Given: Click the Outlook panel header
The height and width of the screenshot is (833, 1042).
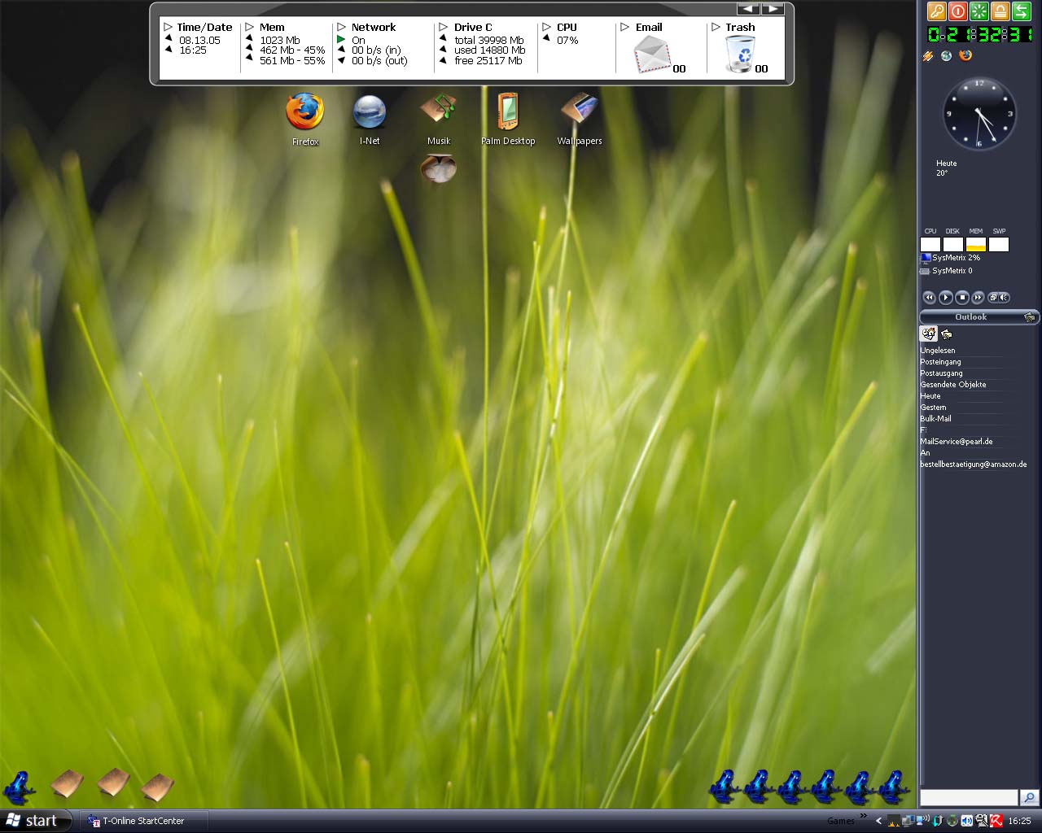Looking at the screenshot, I should pos(979,317).
